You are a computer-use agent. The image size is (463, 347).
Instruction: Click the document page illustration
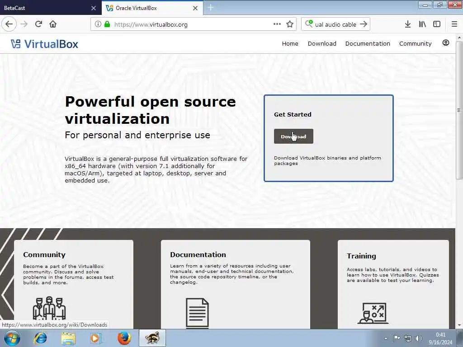[x=197, y=313]
